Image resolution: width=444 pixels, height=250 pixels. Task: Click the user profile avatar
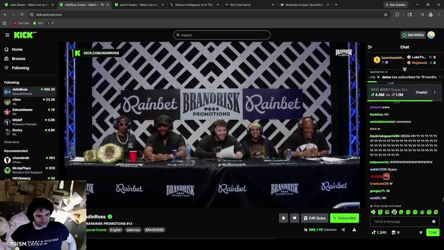(431, 35)
